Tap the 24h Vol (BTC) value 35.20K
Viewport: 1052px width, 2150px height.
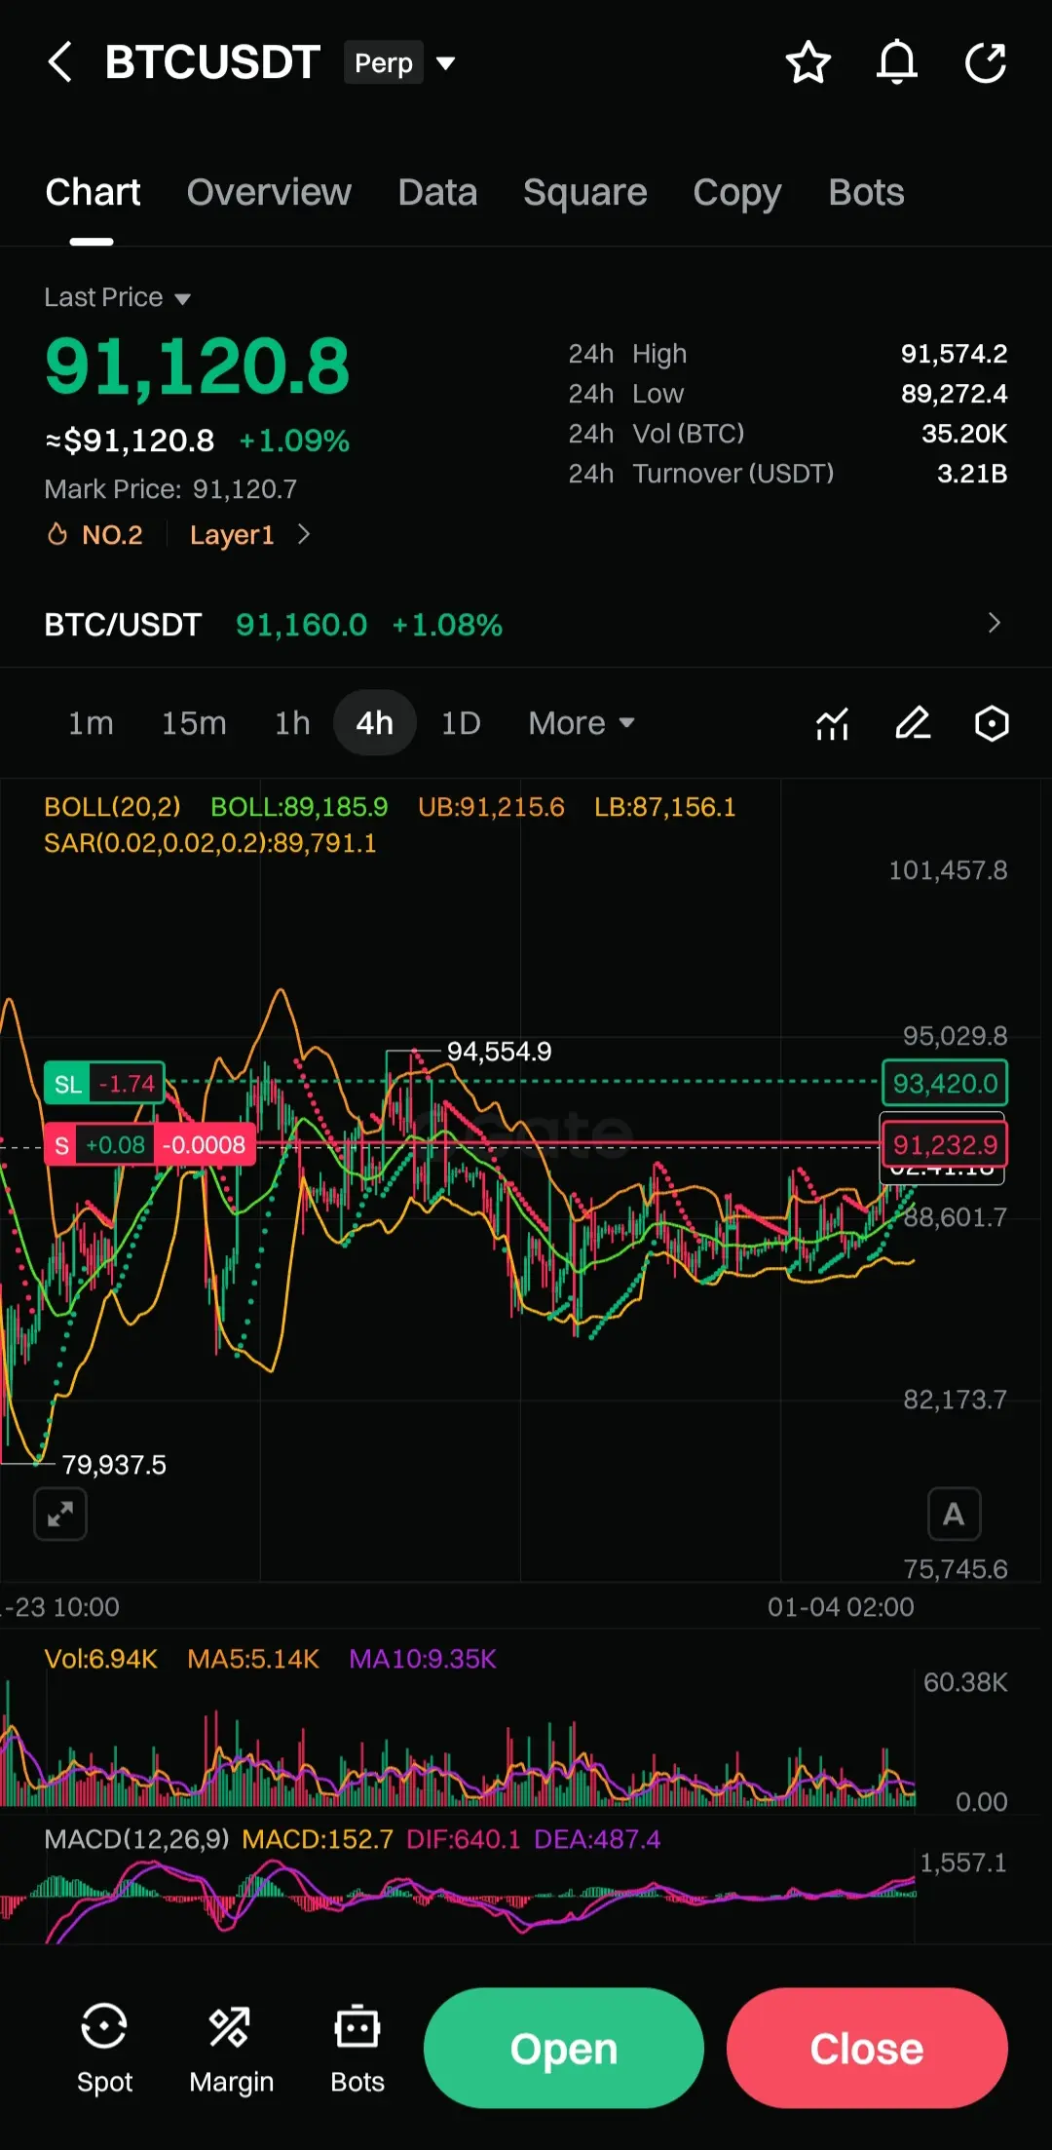[964, 434]
